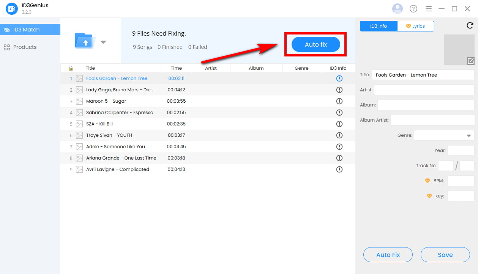
Task: Click ID3 info warning icon for Maroon 5 - Sugar
Action: click(339, 101)
